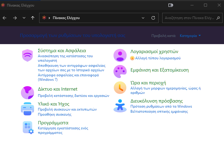Open Υλικό και Ήχος category
The height and width of the screenshot is (141, 224).
(x=53, y=104)
